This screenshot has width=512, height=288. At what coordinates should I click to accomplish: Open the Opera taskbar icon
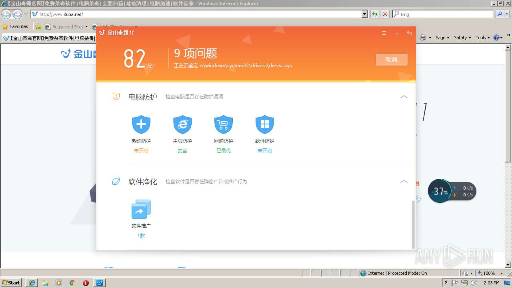pos(86,283)
